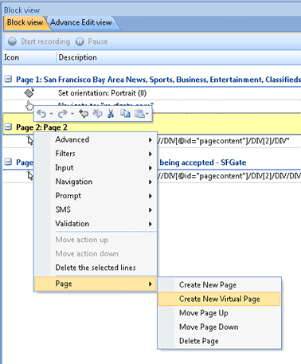Click the hand pointer icon on Navigate row
The width and height of the screenshot is (301, 364).
pyautogui.click(x=29, y=105)
